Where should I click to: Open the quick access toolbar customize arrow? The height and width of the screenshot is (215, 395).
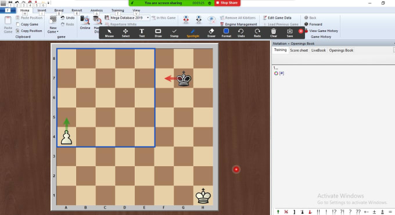coord(48,3)
